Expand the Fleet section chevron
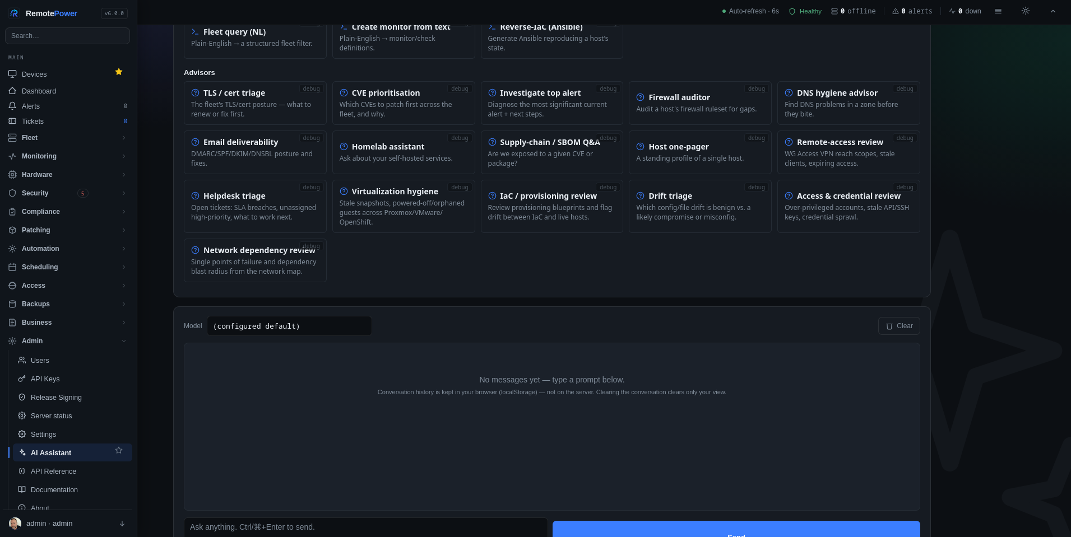Screen dimensions: 1071x537 pyautogui.click(x=124, y=138)
